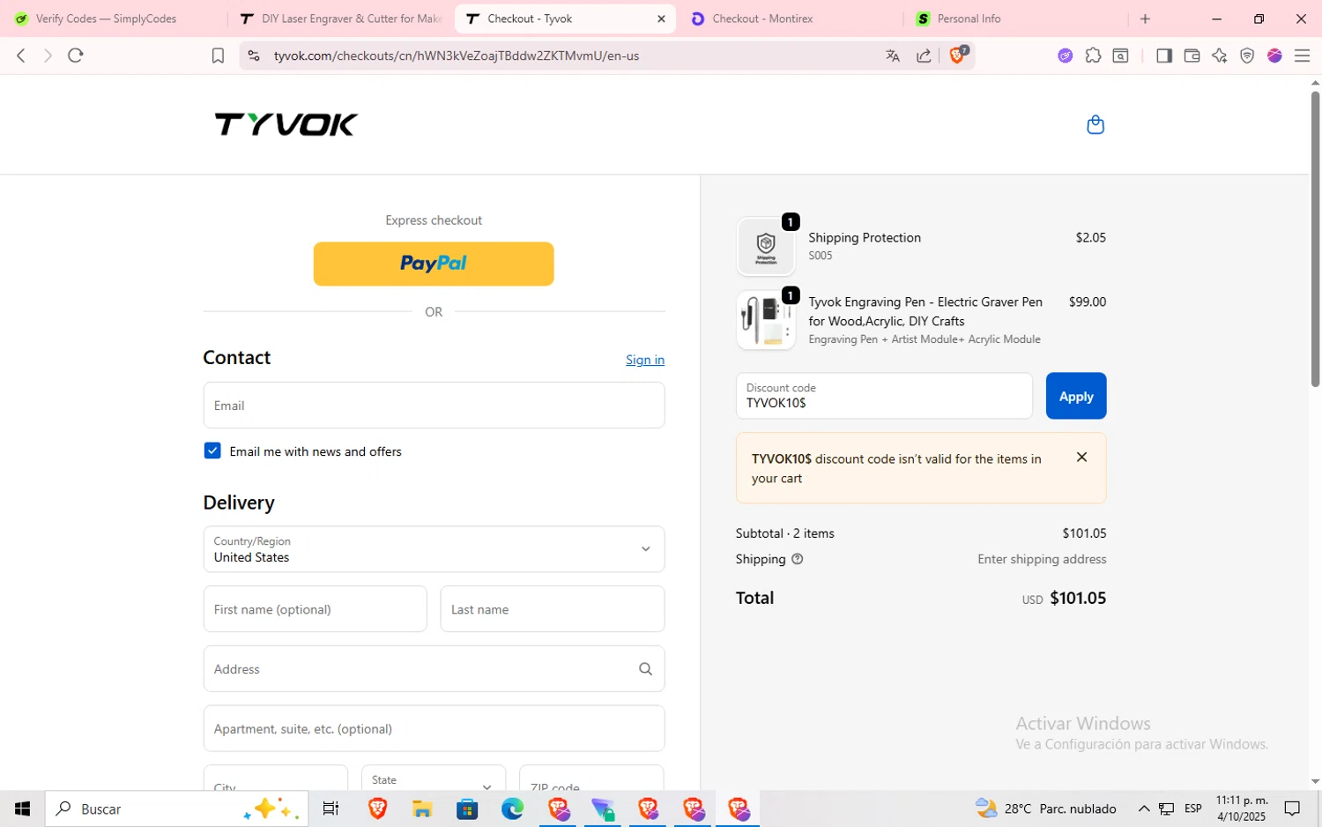Toggle the browser sidebar panel icon
1322x827 pixels.
pos(1163,56)
